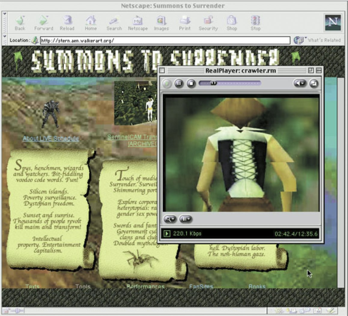Click in the Location URL field

click(165, 40)
